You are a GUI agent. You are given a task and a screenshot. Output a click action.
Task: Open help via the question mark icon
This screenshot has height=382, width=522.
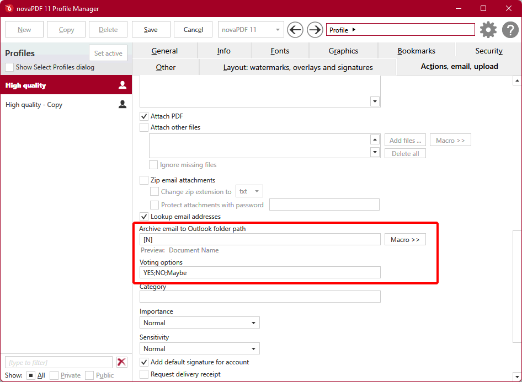click(x=510, y=30)
